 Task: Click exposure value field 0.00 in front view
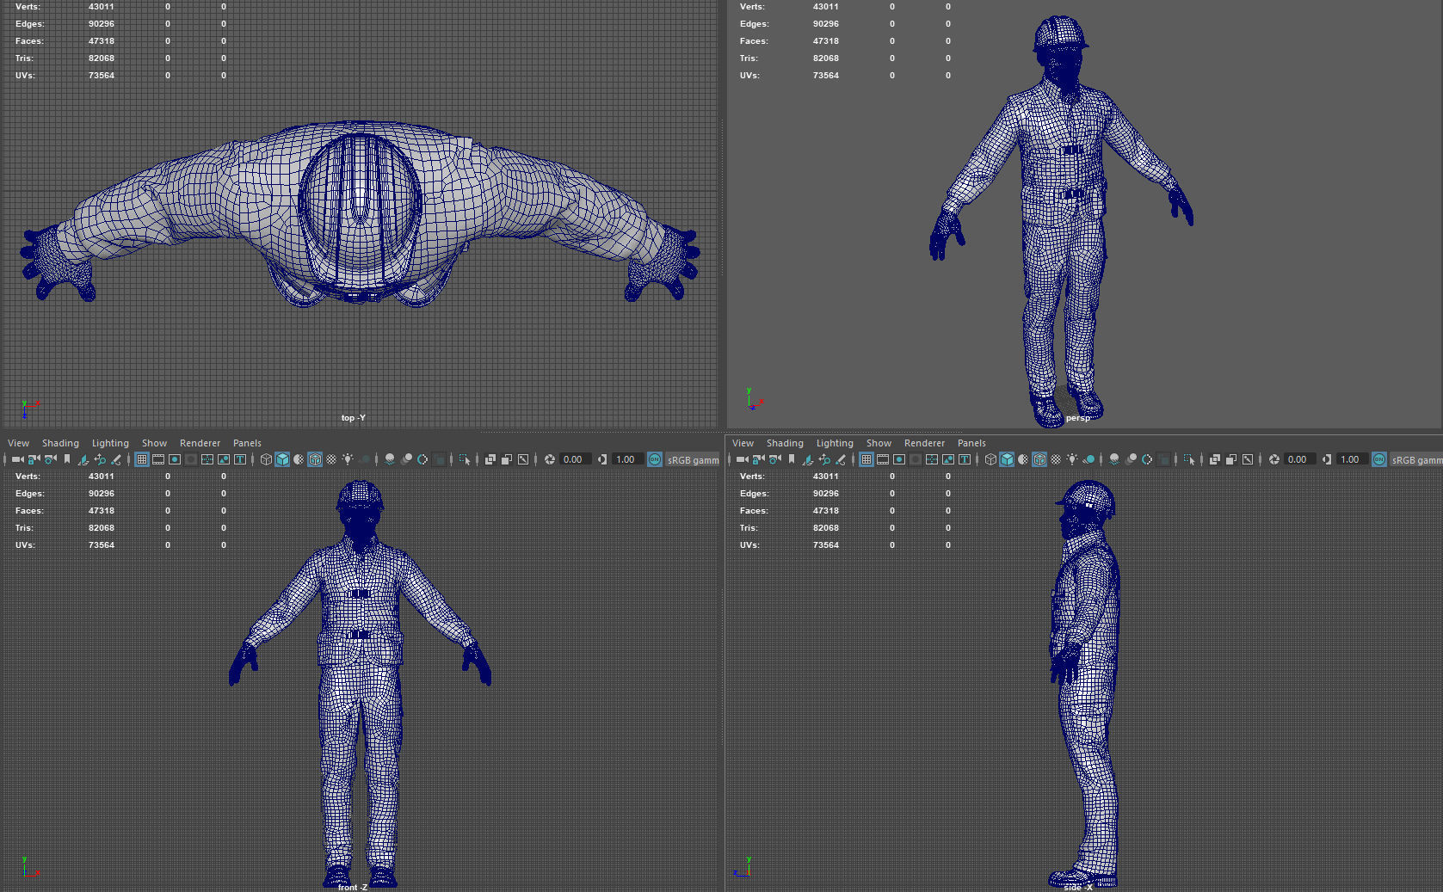pos(575,459)
